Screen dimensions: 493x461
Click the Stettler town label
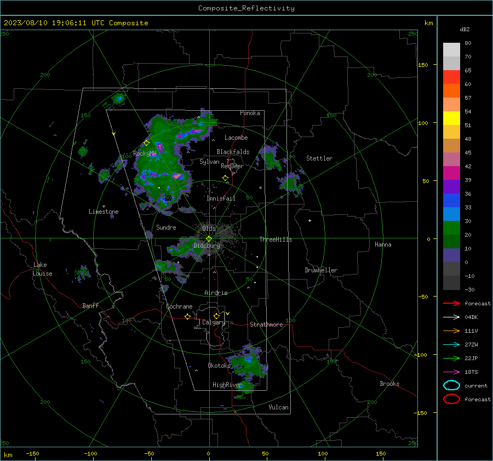(319, 158)
